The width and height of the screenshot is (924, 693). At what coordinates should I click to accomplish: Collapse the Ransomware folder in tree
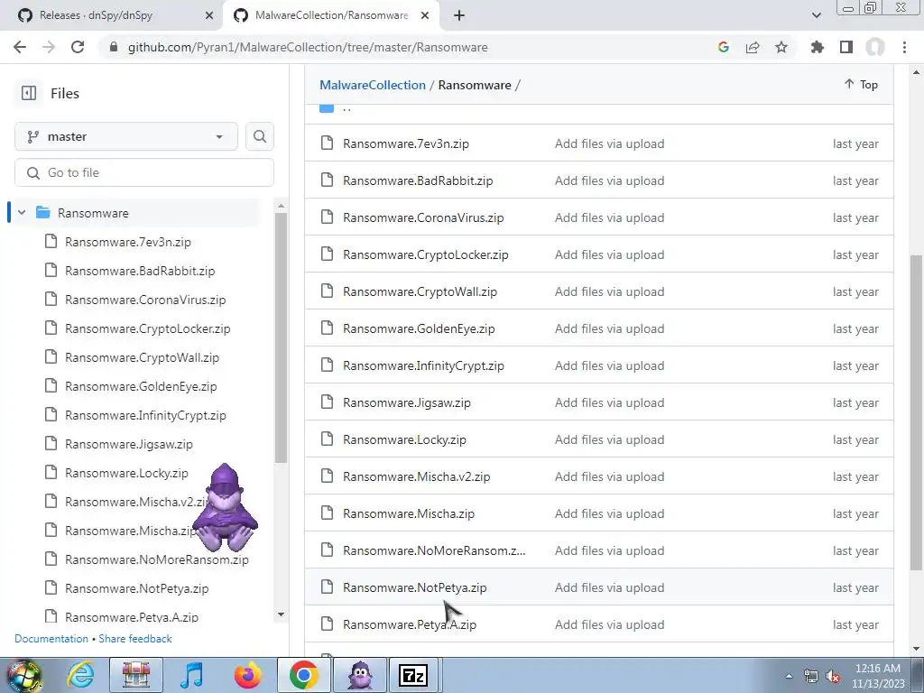pos(22,213)
